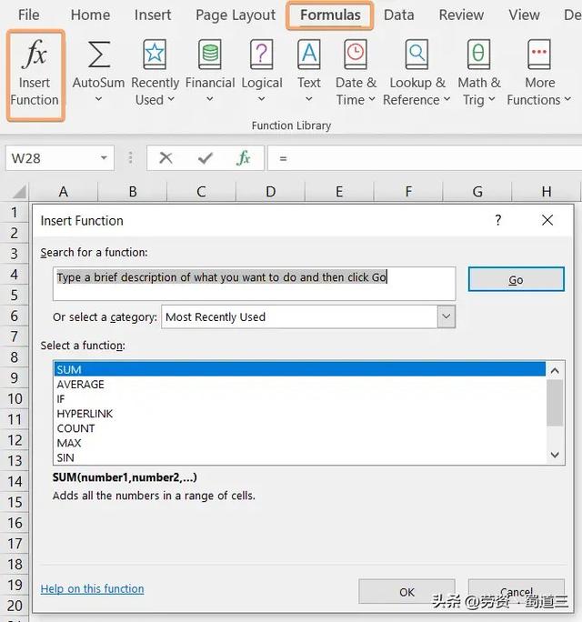This screenshot has width=582, height=622.
Task: Click the Select All corner triangle
Action: 19,192
